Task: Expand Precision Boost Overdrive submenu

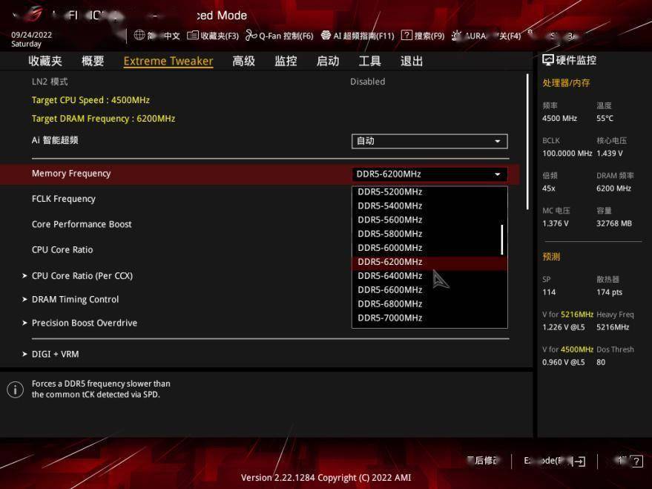Action: click(x=84, y=323)
